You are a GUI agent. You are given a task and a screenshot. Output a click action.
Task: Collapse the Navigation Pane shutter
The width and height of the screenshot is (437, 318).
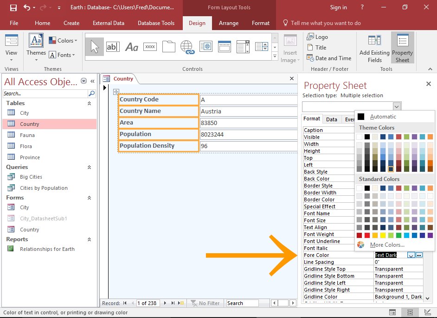click(x=92, y=81)
